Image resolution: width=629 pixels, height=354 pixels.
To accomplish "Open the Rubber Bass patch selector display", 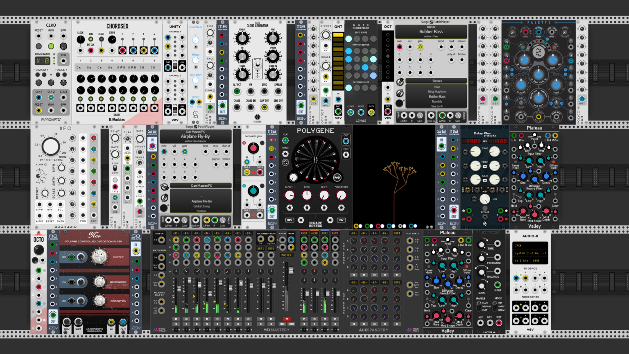I will click(431, 32).
